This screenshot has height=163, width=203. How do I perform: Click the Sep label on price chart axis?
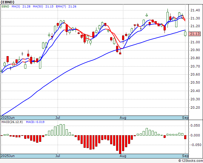(185, 118)
